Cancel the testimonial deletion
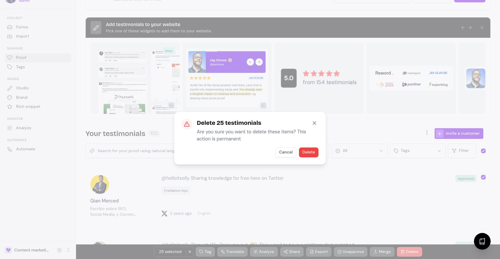 (285, 152)
